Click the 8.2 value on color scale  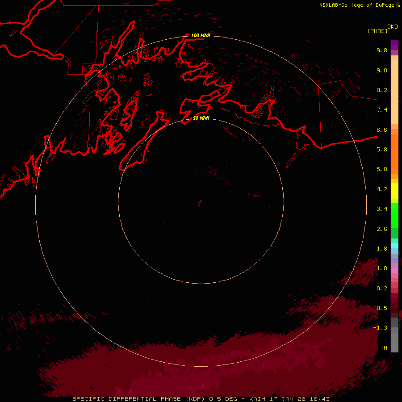(382, 90)
